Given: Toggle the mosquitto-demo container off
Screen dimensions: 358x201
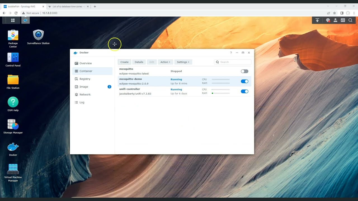Looking at the screenshot, I should (x=244, y=81).
